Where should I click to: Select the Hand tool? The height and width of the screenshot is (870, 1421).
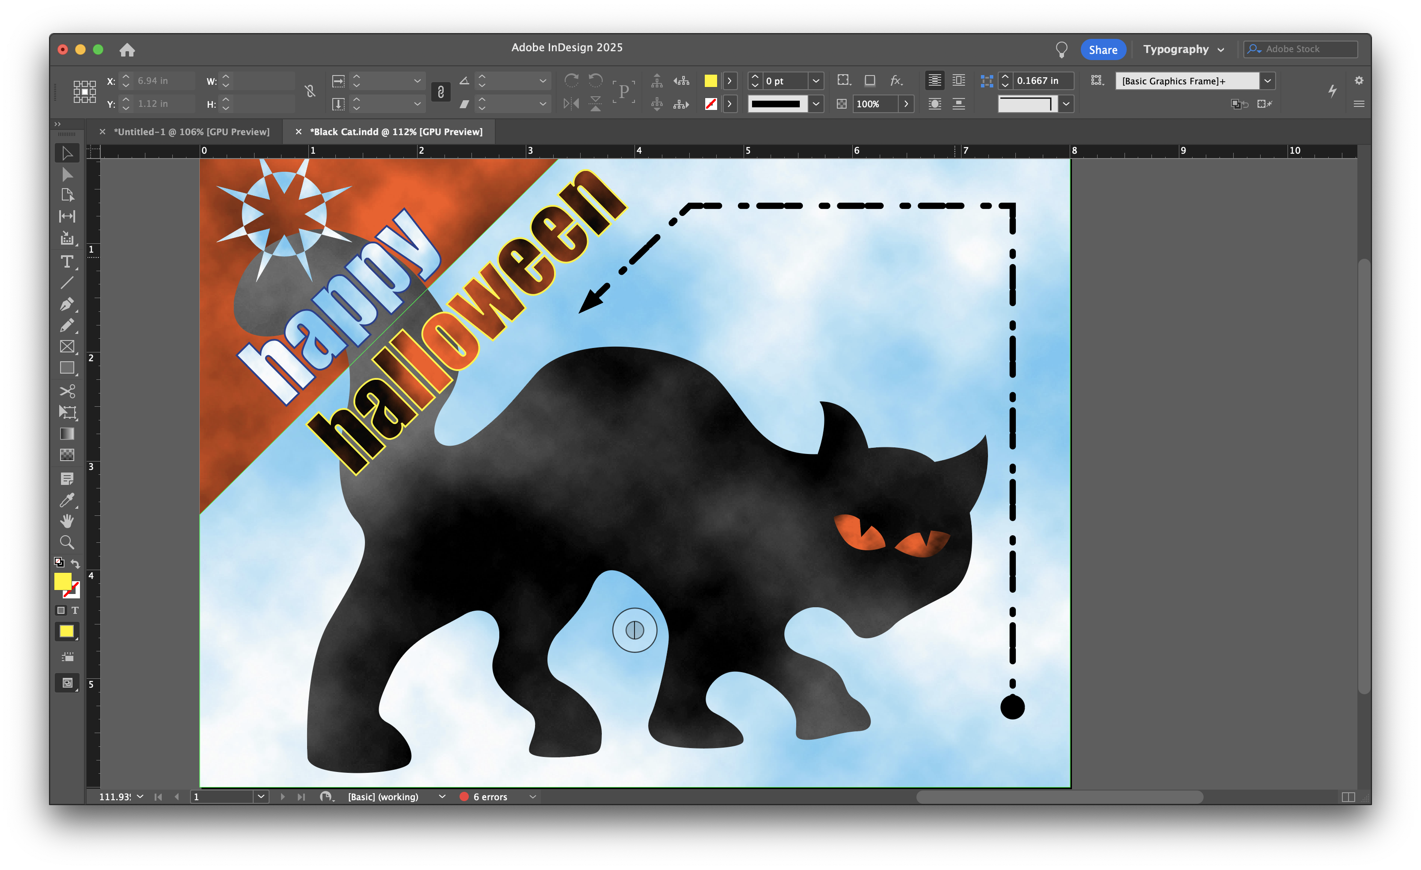(x=68, y=521)
